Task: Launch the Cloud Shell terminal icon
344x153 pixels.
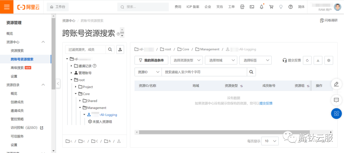Action: pos(252,7)
